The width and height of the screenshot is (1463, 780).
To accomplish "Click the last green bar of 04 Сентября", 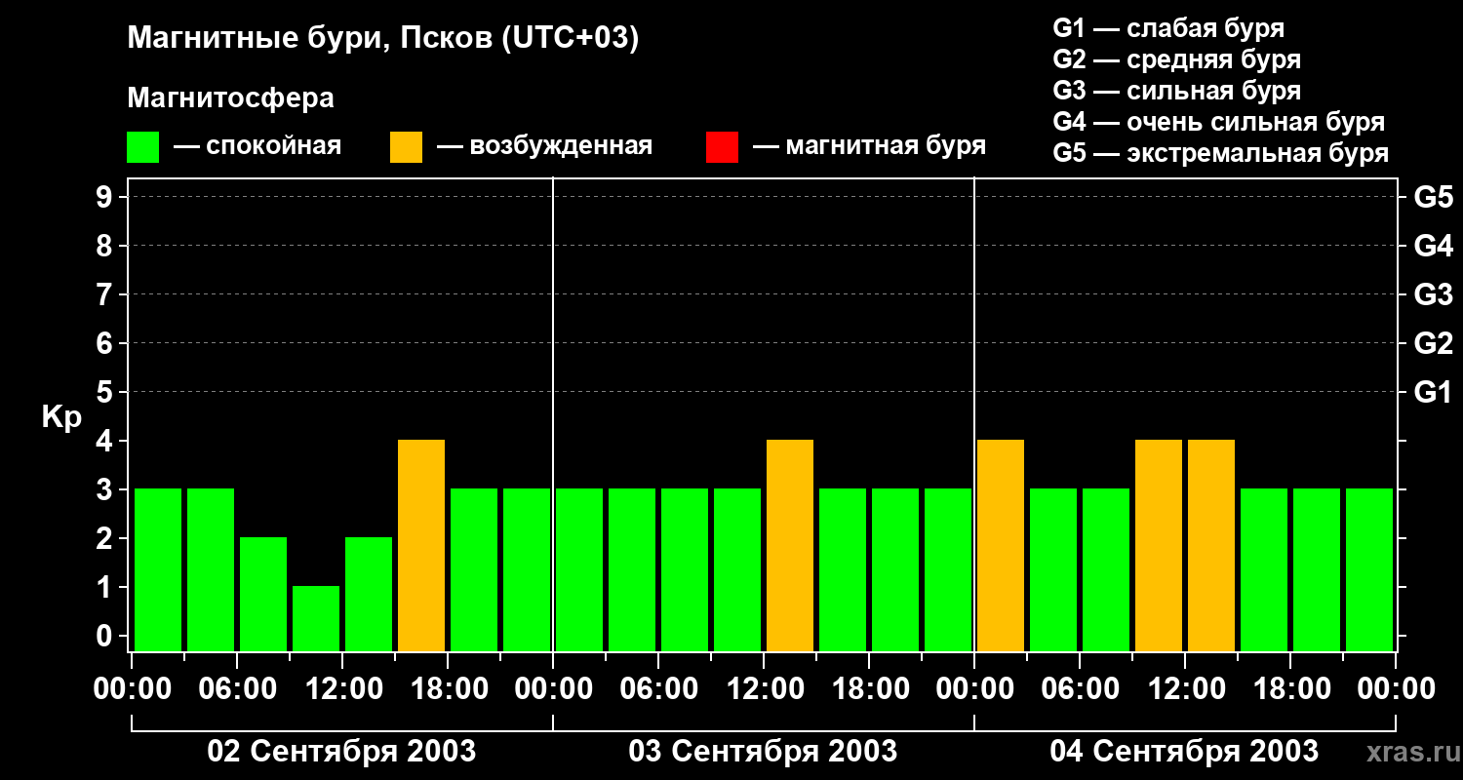I will 1369,569.
